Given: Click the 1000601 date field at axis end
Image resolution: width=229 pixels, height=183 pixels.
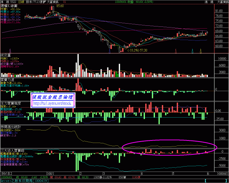Looking at the screenshot, I should [223, 174].
